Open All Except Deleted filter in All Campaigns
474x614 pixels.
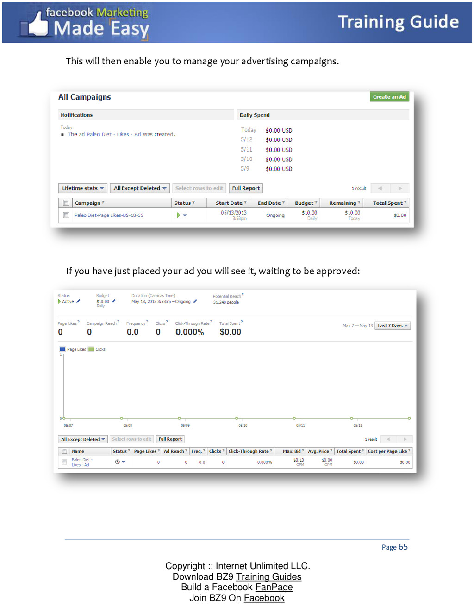[x=140, y=188]
